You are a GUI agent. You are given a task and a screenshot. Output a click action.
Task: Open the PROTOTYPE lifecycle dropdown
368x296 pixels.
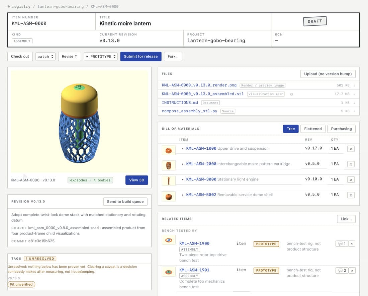pyautogui.click(x=101, y=56)
